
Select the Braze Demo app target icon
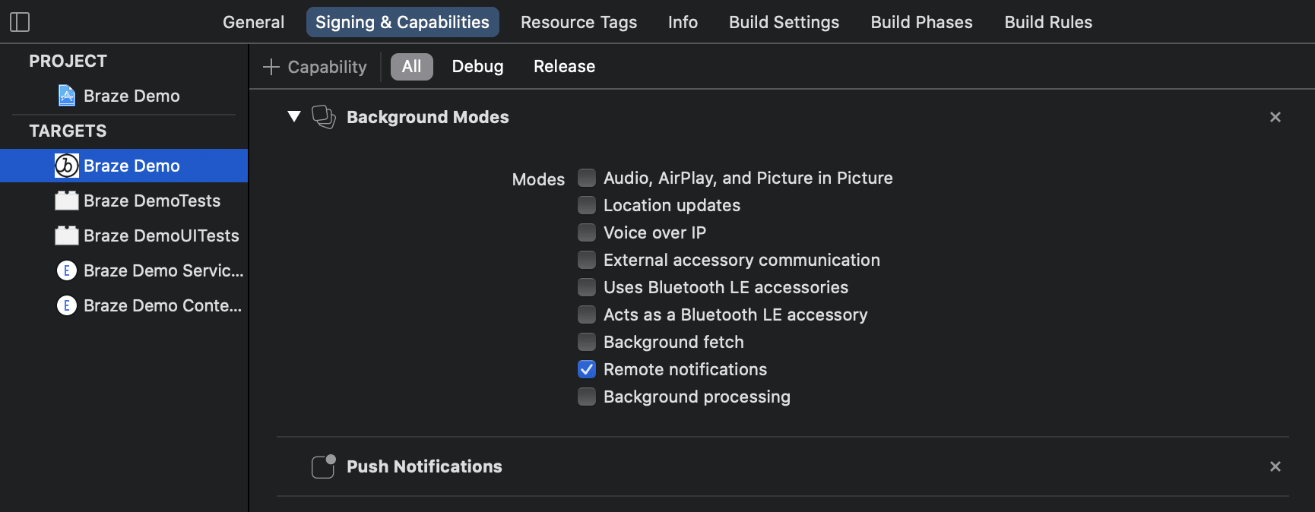pos(67,166)
